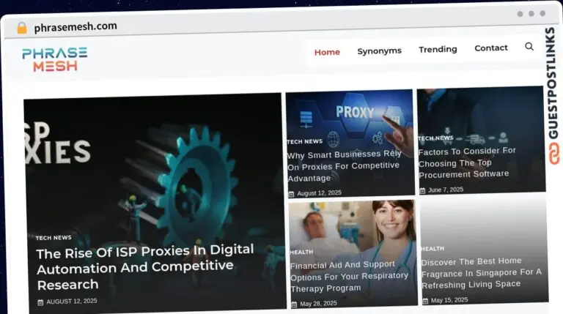Click the May 15, 2025 date
Viewport: 563px width, 314px height.
pyautogui.click(x=449, y=300)
